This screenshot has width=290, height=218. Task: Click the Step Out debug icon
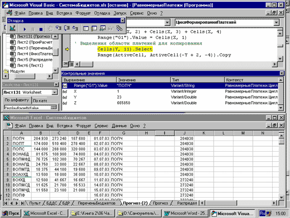coord(75,29)
